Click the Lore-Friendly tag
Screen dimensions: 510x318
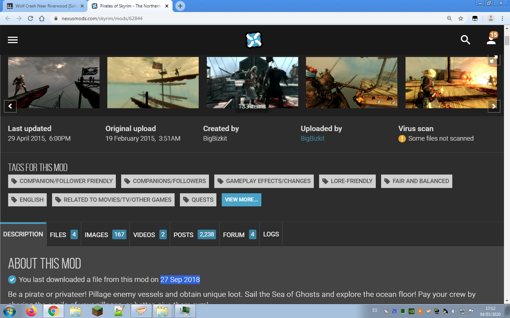click(347, 181)
